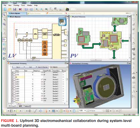Click the Save floppy disk icon
This screenshot has width=140, height=128.
(15, 9)
